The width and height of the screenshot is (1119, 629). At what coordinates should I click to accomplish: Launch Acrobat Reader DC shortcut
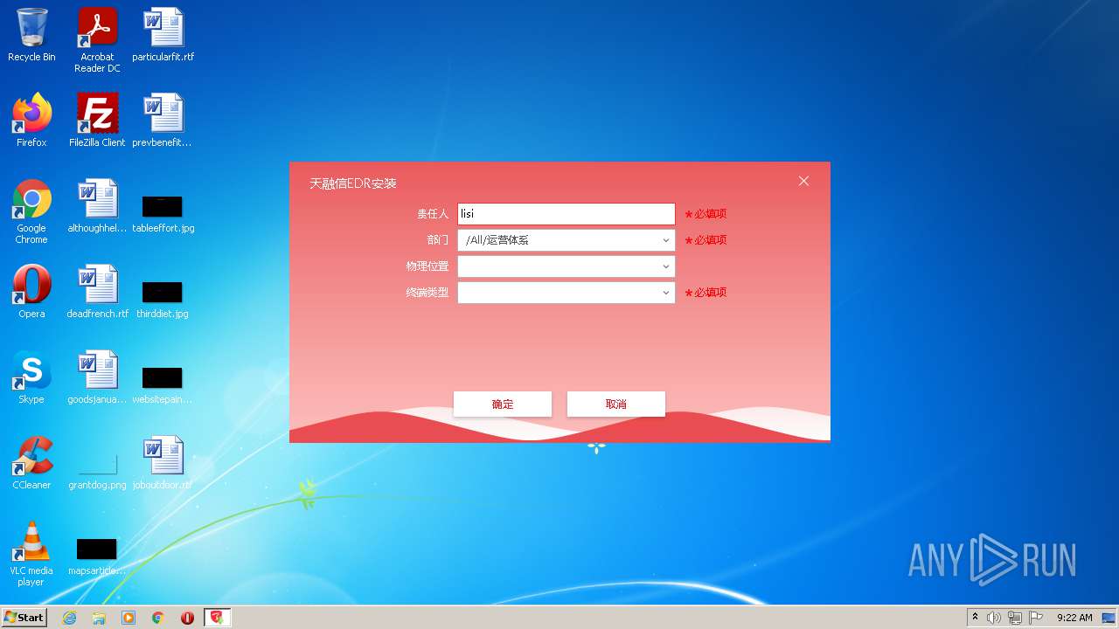(x=97, y=40)
